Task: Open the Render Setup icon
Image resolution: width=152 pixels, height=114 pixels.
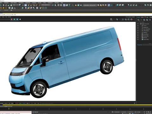Action: coord(76,5)
